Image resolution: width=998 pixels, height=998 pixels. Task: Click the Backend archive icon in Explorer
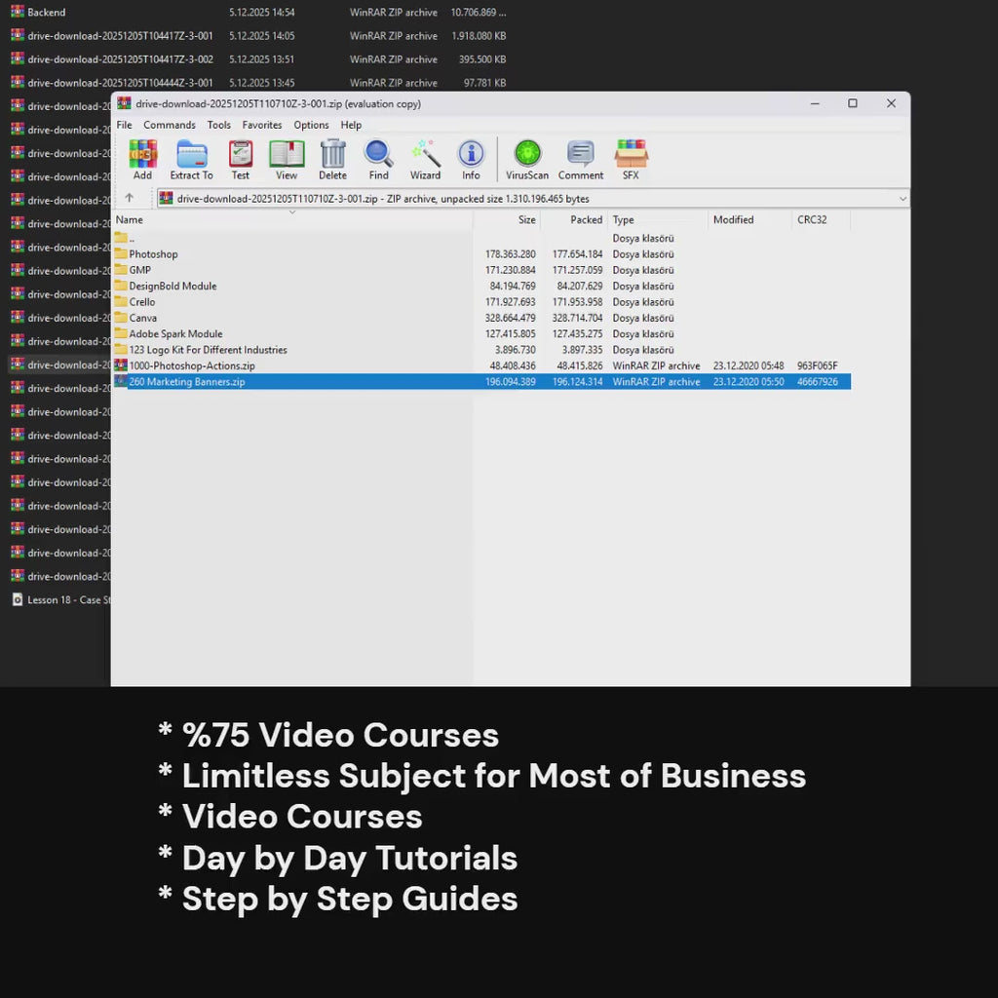[18, 12]
